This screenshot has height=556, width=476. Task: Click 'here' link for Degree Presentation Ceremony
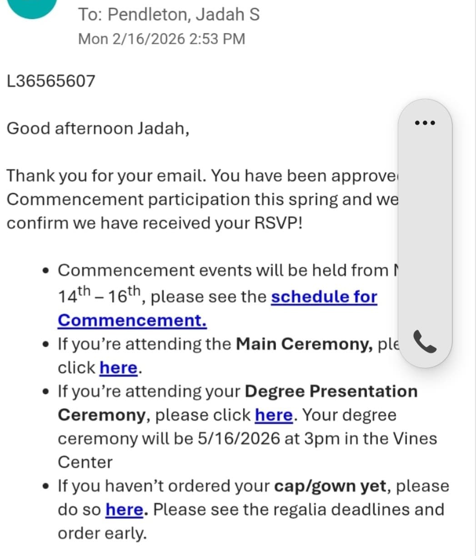274,415
